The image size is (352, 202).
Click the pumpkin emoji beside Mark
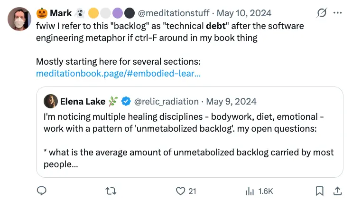pos(42,13)
